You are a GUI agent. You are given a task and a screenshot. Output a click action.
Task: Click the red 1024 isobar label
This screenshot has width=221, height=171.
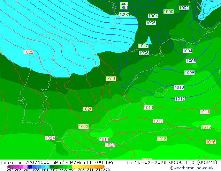tap(50, 138)
